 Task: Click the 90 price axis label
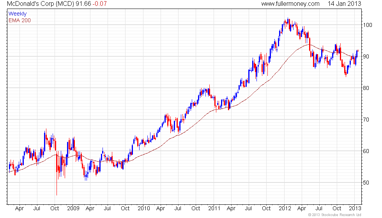coord(366,56)
